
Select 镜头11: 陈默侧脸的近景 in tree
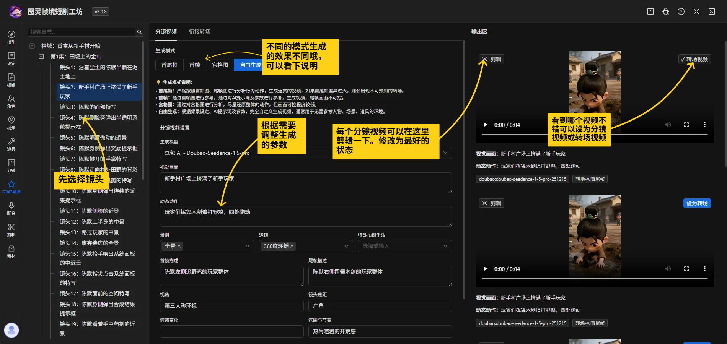point(89,211)
